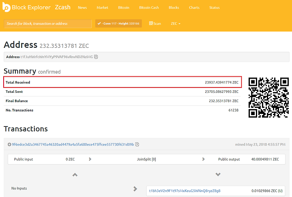The width and height of the screenshot is (292, 197).
Task: Open the News menu item
Action: [82, 8]
